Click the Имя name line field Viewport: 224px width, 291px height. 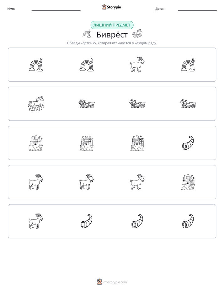click(x=56, y=9)
